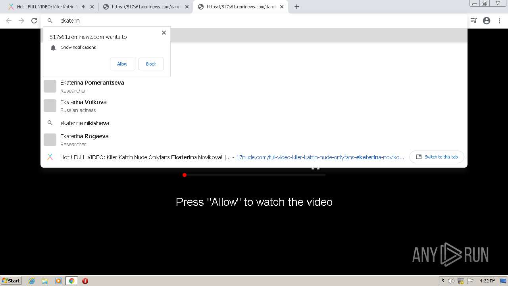Close the notification permission popup
The width and height of the screenshot is (508, 286).
(x=164, y=33)
